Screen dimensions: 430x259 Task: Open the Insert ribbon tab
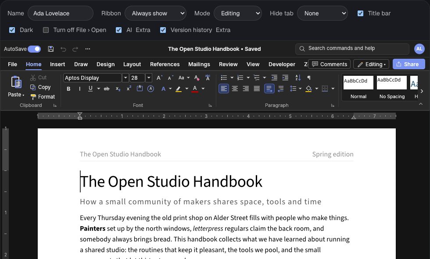(57, 64)
